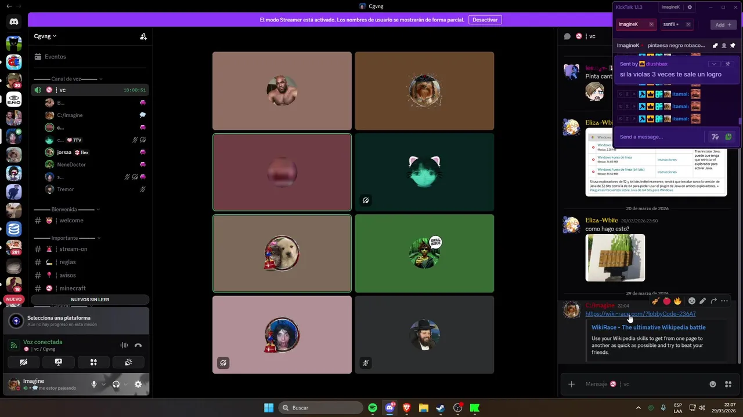
Task: Open Discord user settings gear
Action: click(x=138, y=384)
